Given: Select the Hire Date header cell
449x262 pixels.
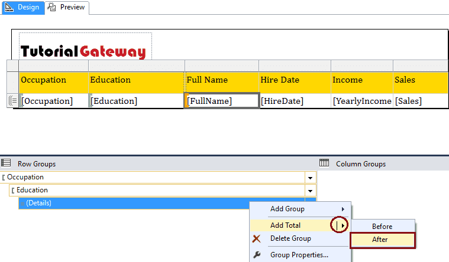Looking at the screenshot, I should tap(295, 82).
